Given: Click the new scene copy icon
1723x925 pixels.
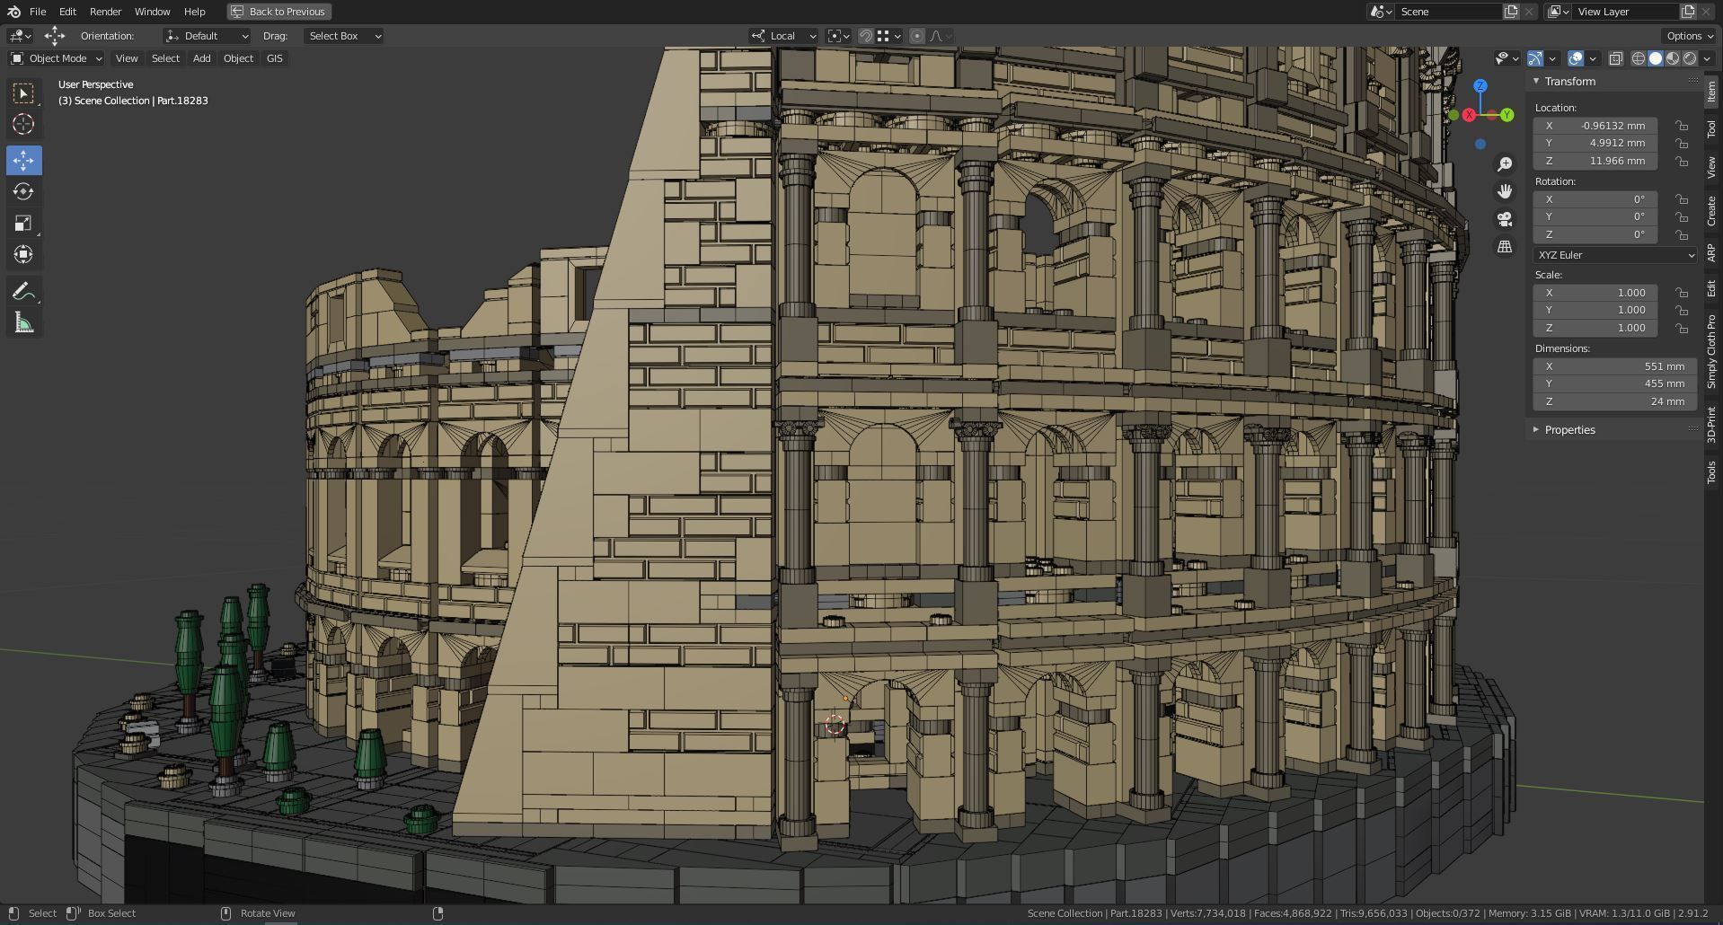Looking at the screenshot, I should point(1511,12).
